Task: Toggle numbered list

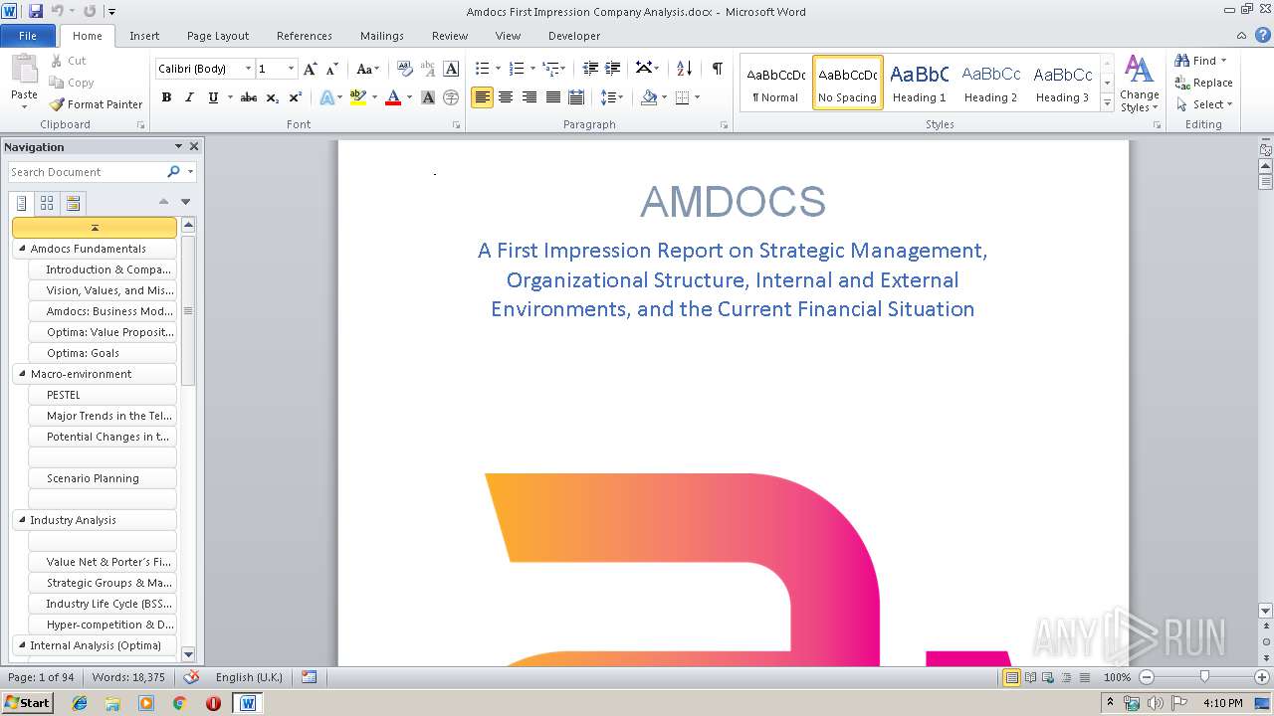Action: pos(517,69)
